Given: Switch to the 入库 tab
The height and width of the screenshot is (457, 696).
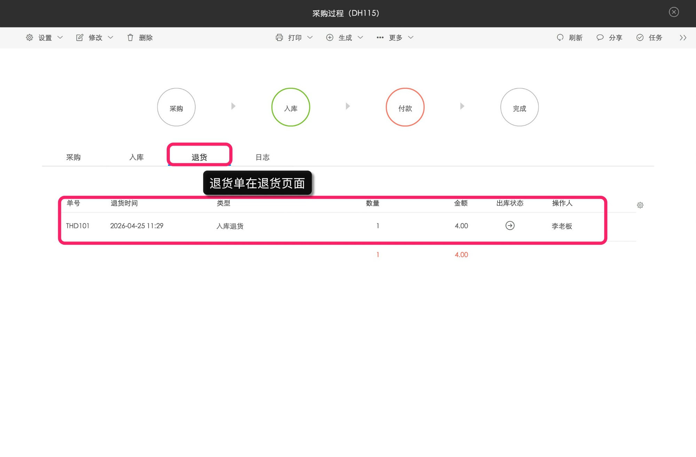Looking at the screenshot, I should pyautogui.click(x=136, y=157).
